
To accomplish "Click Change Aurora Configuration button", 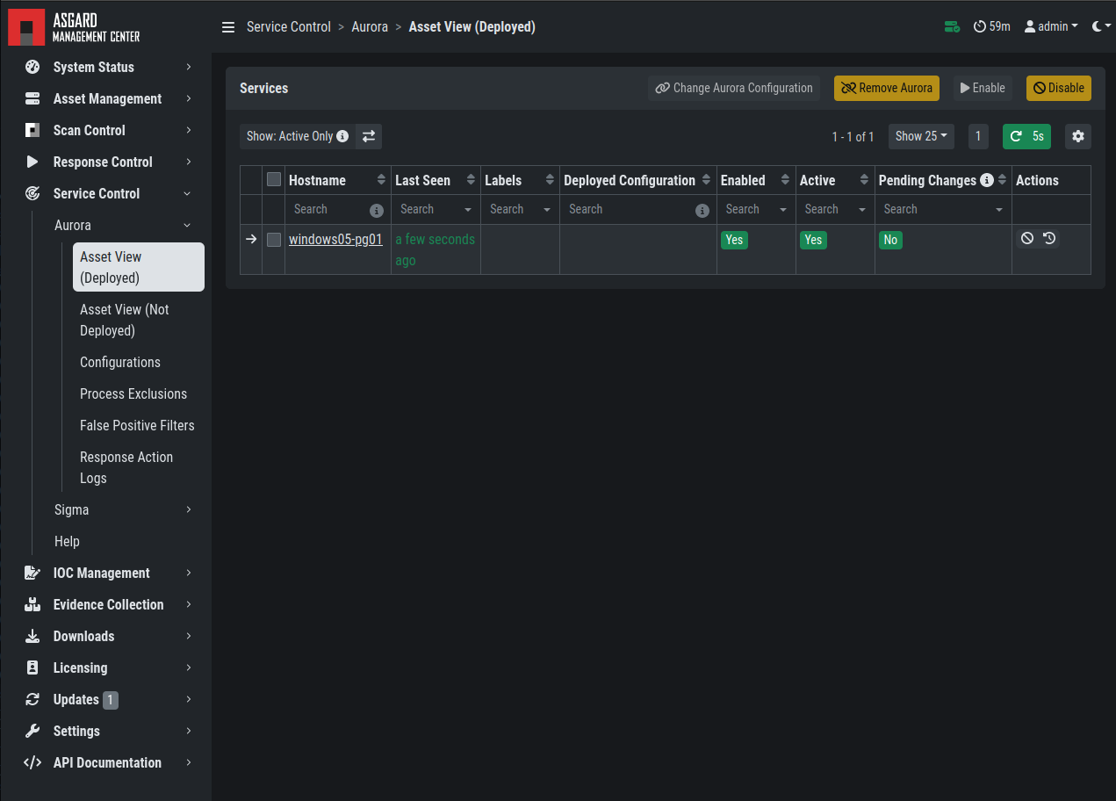I will click(x=734, y=88).
